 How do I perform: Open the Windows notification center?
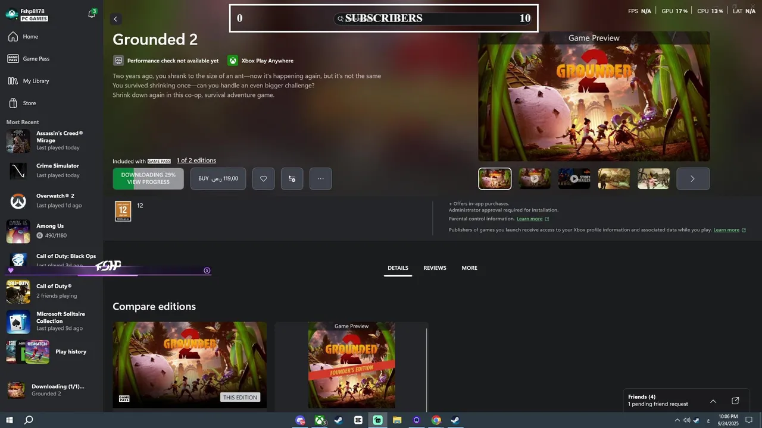[x=749, y=420]
